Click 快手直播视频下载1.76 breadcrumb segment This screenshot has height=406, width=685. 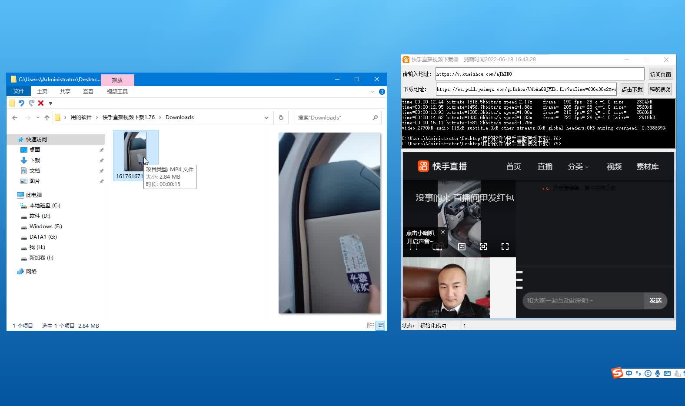129,117
